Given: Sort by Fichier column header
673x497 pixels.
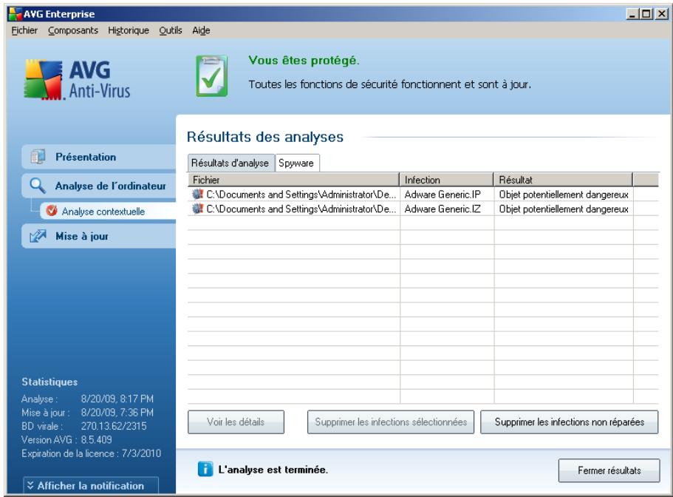Looking at the screenshot, I should [x=293, y=180].
